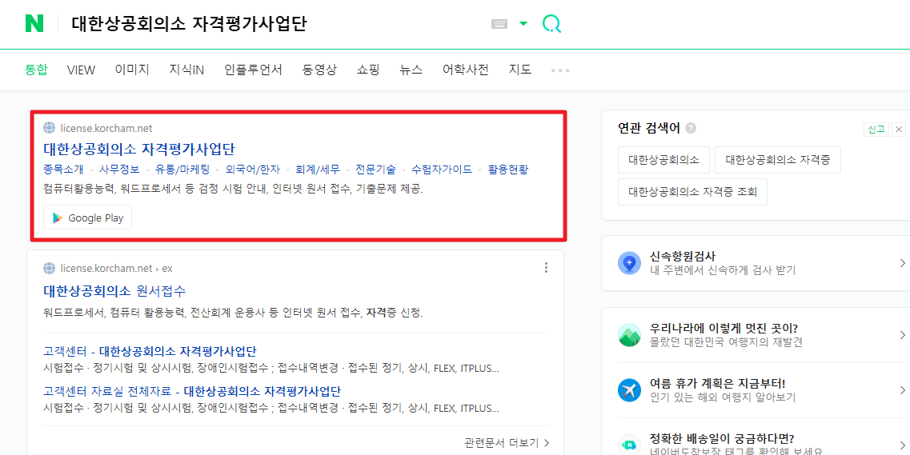The image size is (910, 455).
Task: Open the vertical three-dot result menu
Action: coord(546,268)
